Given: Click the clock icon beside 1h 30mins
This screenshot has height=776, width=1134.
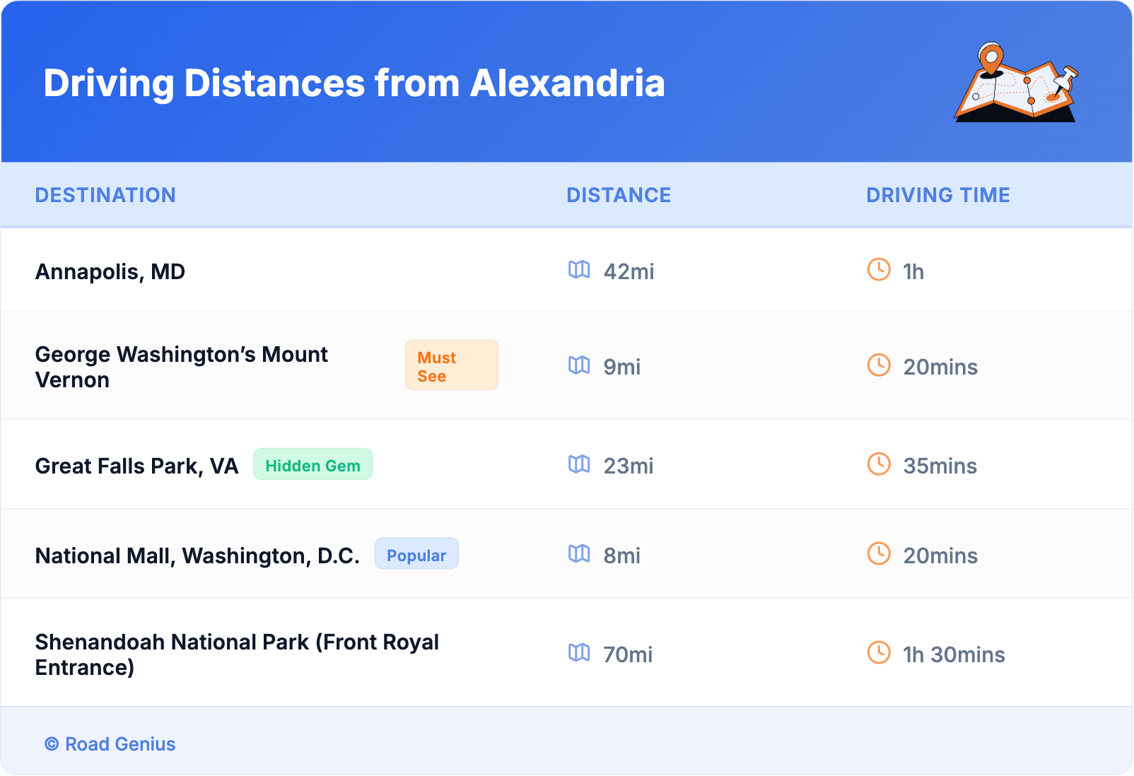Looking at the screenshot, I should [879, 653].
